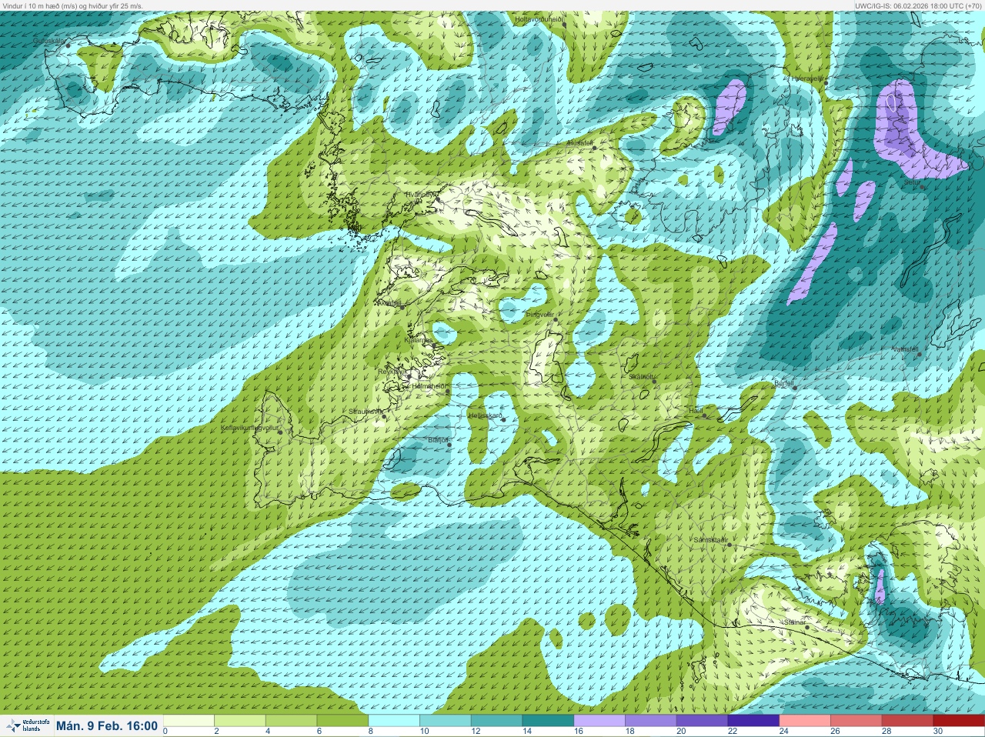This screenshot has width=985, height=737.
Task: Click the 16–18 m/s lavender legend swatch
Action: (599, 721)
